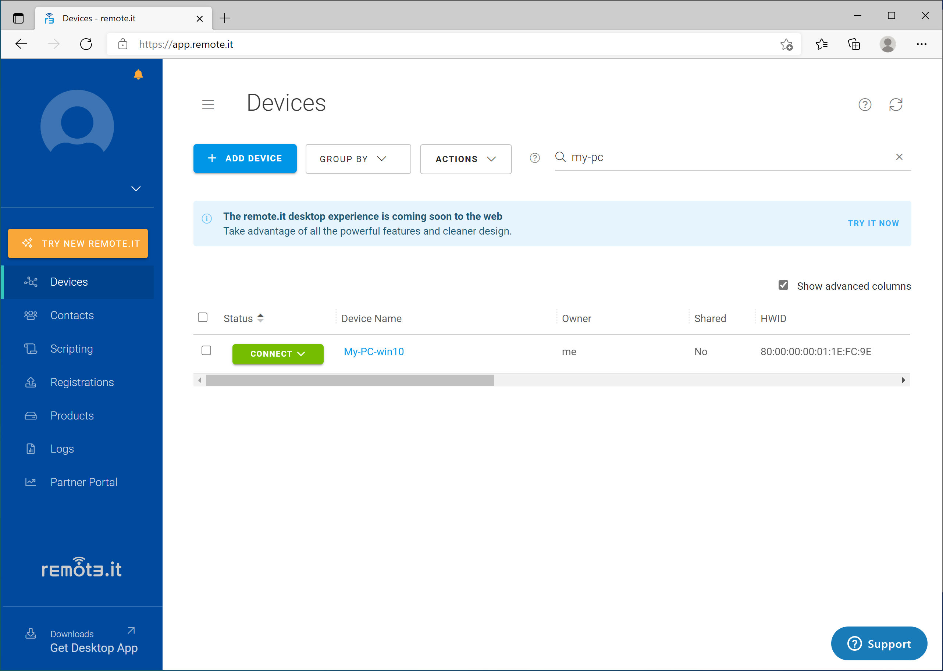943x671 pixels.
Task: Uncheck Show advanced columns checkbox
Action: (783, 285)
